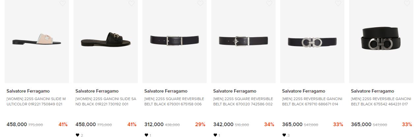The height and width of the screenshot is (138, 414).
Task: Open black Gancini slide sandal image
Action: pos(105,41)
